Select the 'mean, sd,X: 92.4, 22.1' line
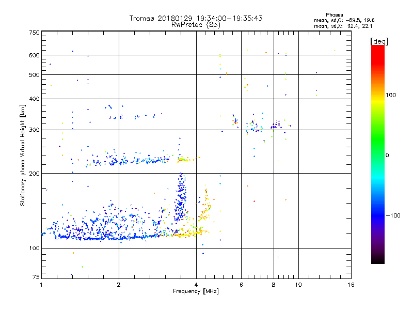Image resolution: width=413 pixels, height=310 pixels. (x=343, y=26)
